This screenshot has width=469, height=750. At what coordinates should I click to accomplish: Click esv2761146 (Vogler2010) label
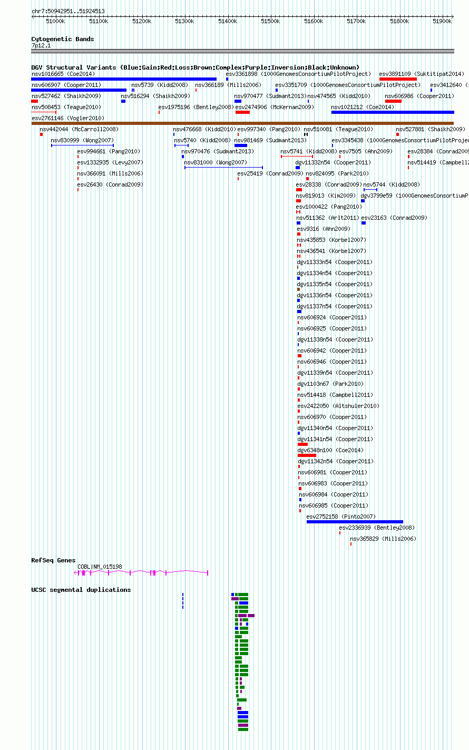click(68, 118)
